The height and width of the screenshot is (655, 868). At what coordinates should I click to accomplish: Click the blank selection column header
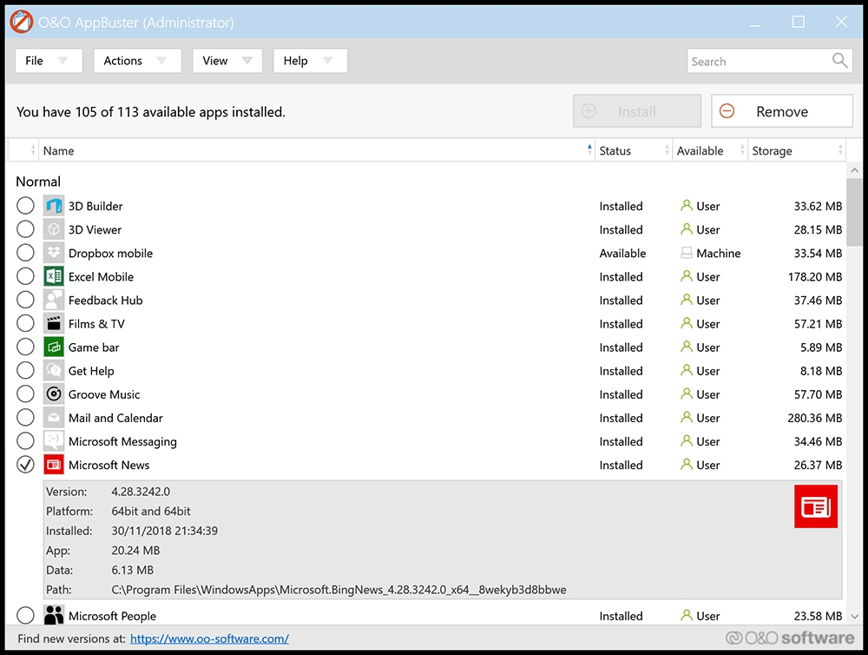(x=23, y=151)
